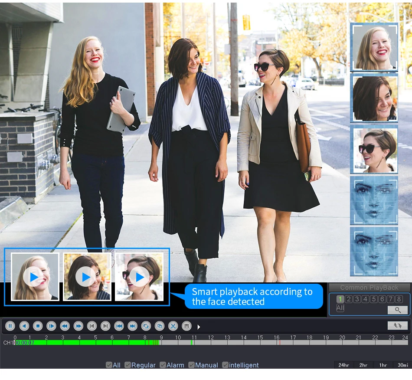Image resolution: width=412 pixels, height=380 pixels.
Task: Click the rewind double-arrow button
Action: [x=65, y=326]
